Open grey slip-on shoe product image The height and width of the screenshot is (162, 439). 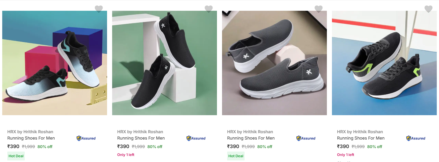pyautogui.click(x=274, y=63)
